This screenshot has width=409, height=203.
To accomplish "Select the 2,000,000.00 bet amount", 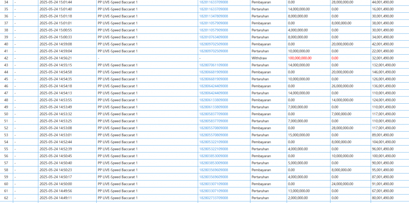I will [x=298, y=198].
